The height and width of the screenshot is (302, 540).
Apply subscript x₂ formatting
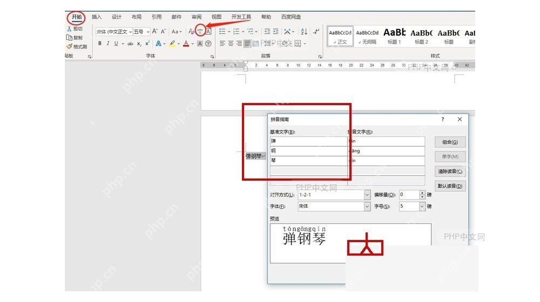point(139,44)
